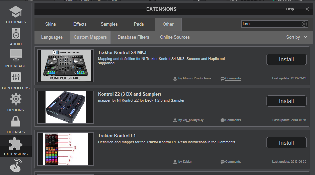Open the Tutorials section icon
The image size is (315, 175).
pyautogui.click(x=15, y=12)
